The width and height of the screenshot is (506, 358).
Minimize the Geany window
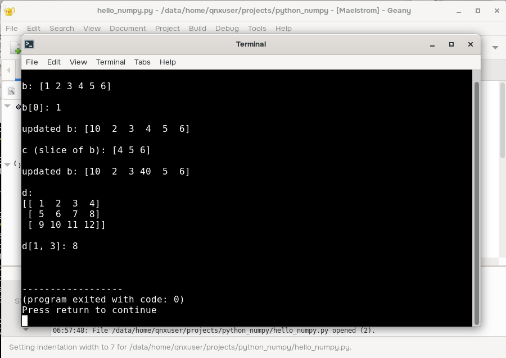click(459, 11)
